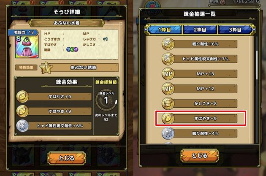
Task: Close the そうび詳細 panel with とじる
Action: click(67, 158)
